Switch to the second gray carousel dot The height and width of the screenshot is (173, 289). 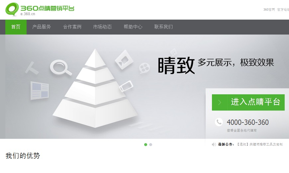(x=150, y=145)
